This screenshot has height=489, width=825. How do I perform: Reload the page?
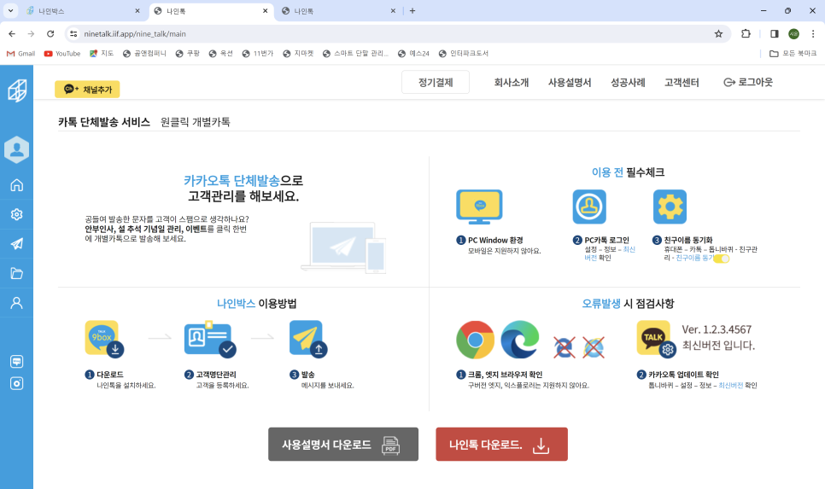pos(50,33)
